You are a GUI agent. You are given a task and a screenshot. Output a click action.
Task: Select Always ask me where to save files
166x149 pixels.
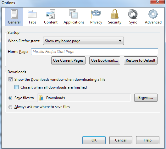[x=10, y=107]
